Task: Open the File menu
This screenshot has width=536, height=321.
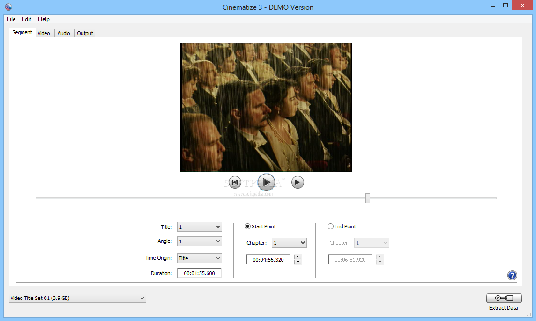Action: click(x=11, y=19)
